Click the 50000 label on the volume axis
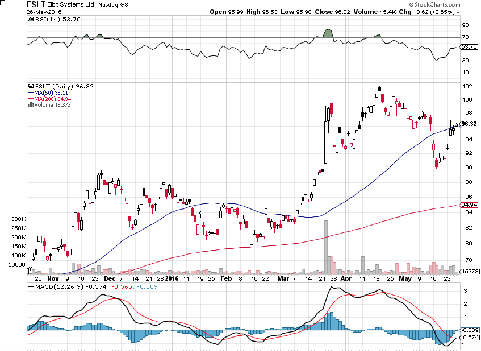 coord(17,265)
